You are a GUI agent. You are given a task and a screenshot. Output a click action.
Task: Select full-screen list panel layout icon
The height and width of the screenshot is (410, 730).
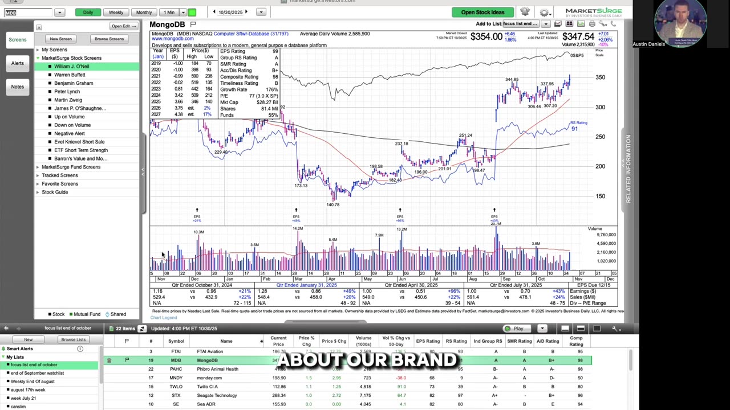pos(597,329)
